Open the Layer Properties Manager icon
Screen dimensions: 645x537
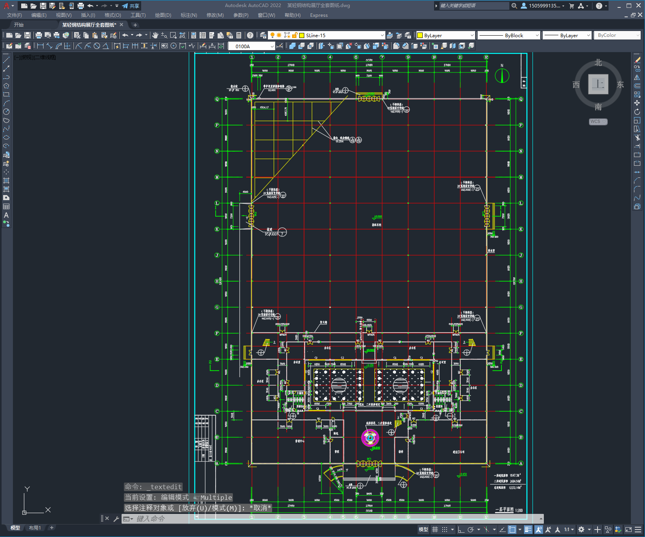point(263,35)
